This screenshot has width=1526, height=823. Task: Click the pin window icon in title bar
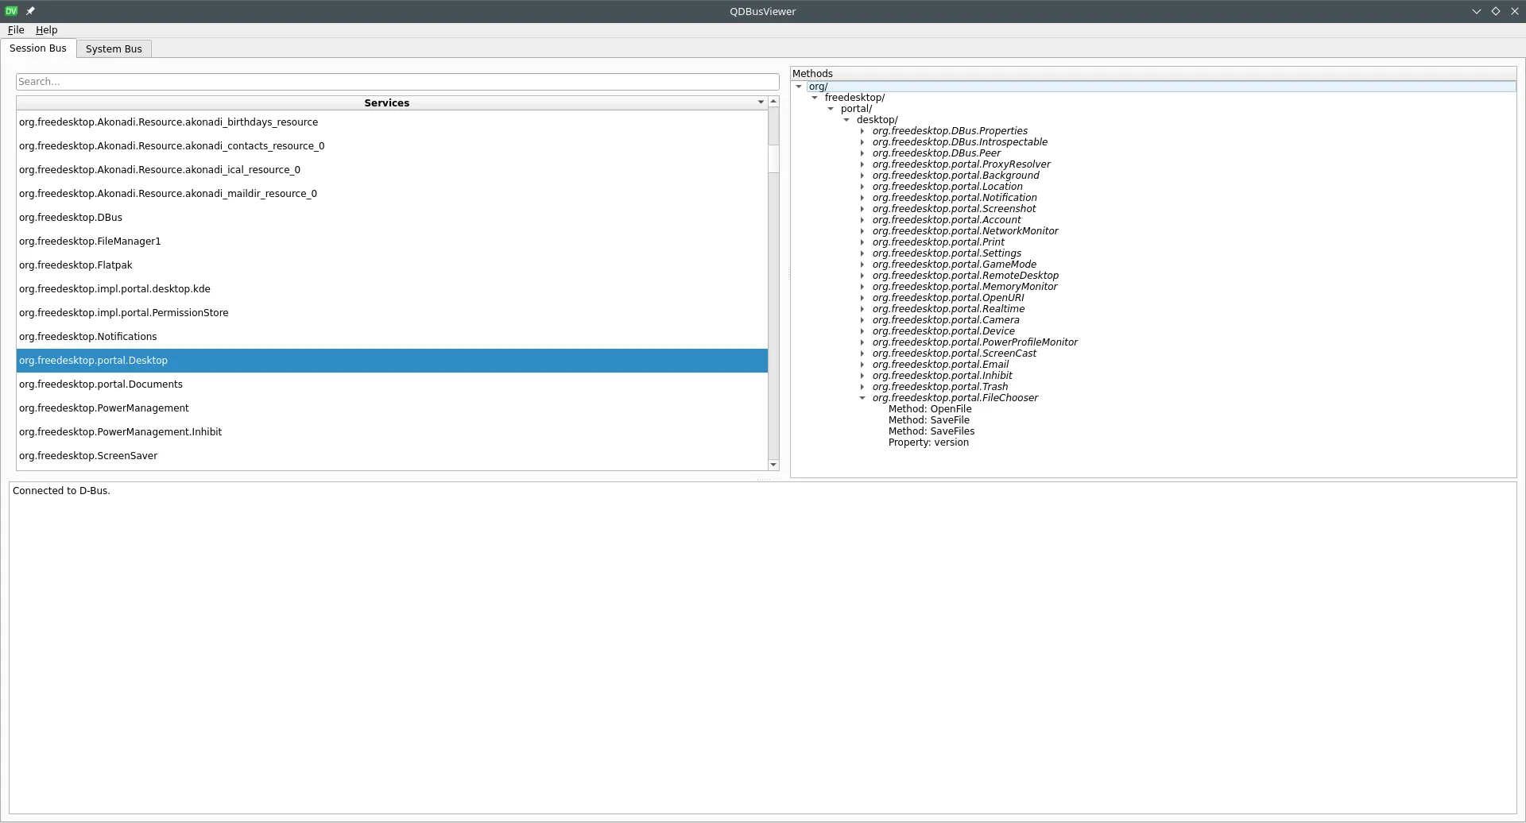[30, 11]
